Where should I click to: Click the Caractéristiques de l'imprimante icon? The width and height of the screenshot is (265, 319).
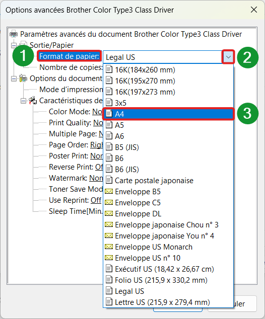(33, 101)
